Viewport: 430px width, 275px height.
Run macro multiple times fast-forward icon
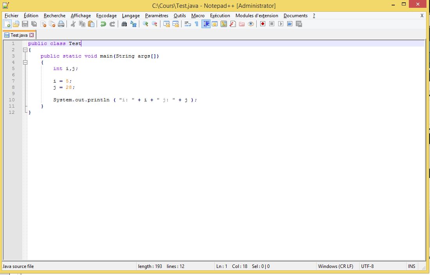290,24
